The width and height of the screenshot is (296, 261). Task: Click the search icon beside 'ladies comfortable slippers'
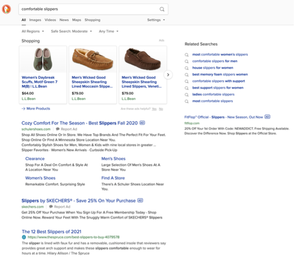(x=187, y=94)
